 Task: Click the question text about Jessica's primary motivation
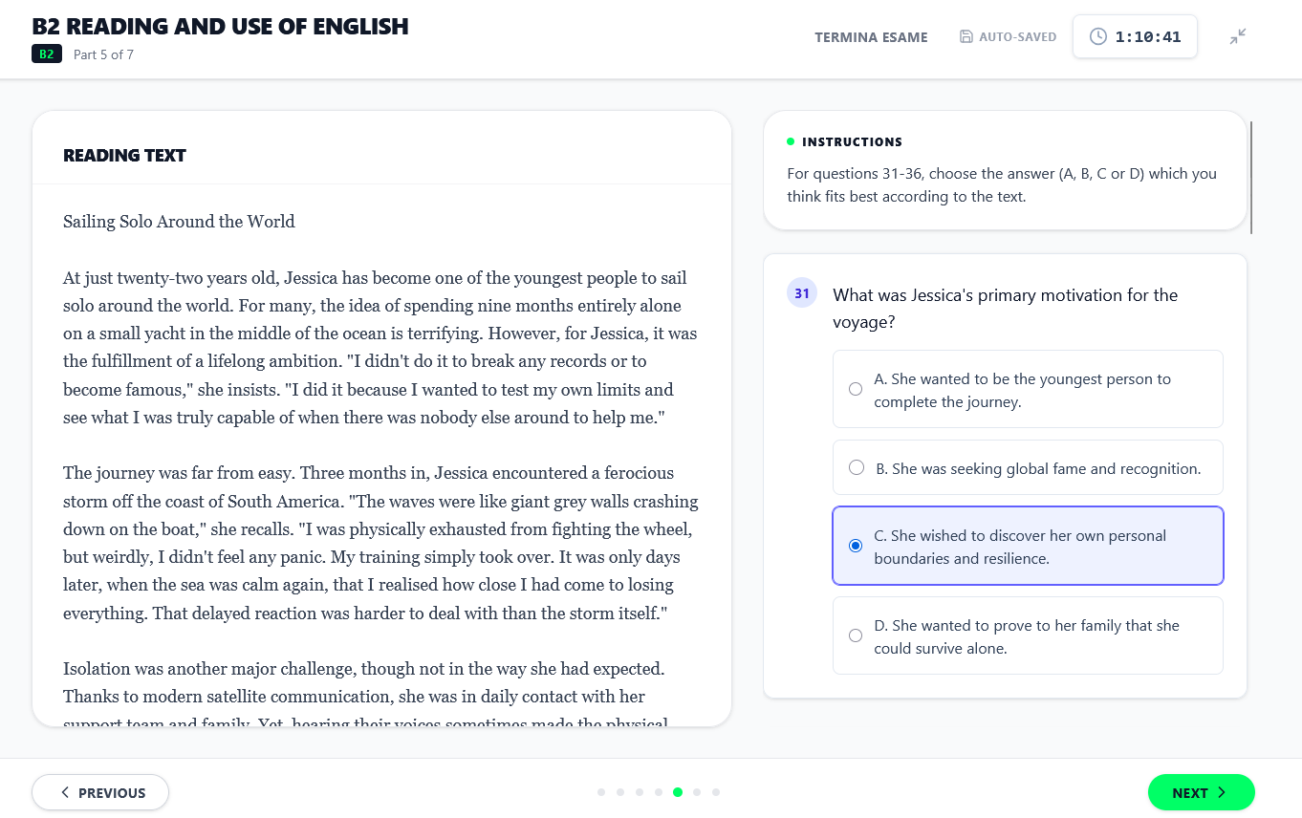tap(1005, 308)
